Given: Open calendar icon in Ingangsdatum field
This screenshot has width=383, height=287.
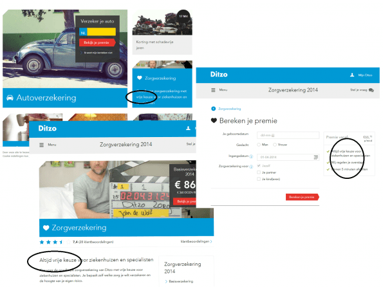Looking at the screenshot, I should coord(315,157).
